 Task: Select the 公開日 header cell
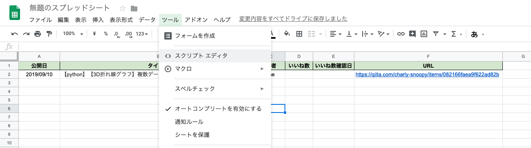(39, 66)
